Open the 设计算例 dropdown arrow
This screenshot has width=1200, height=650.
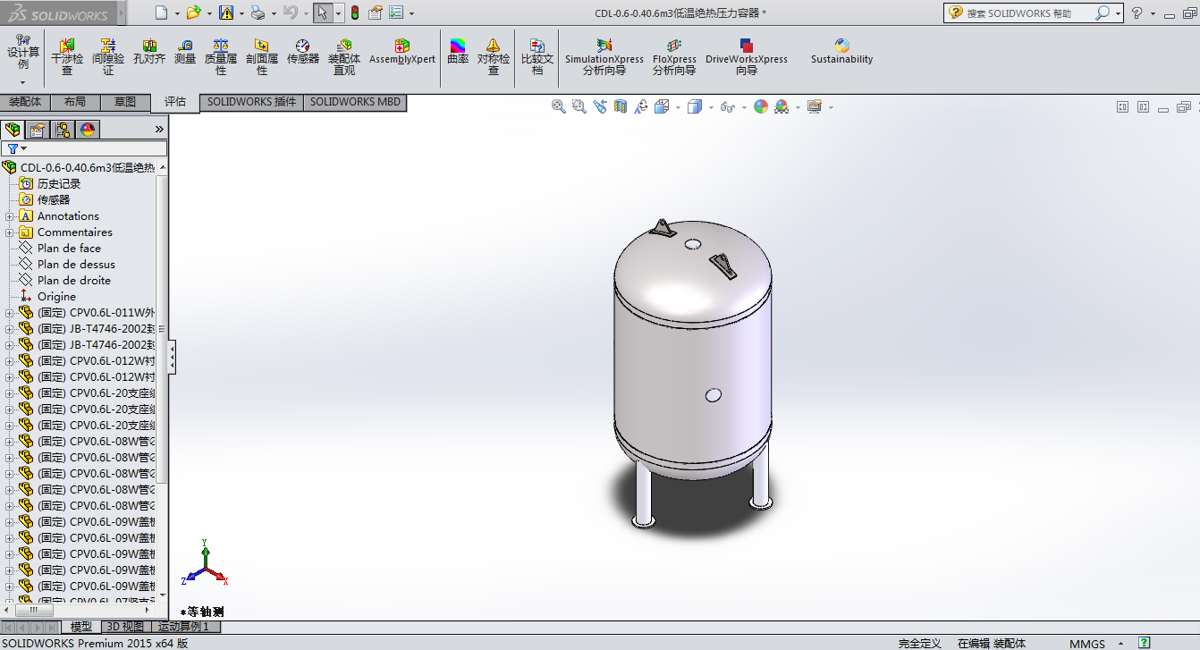(x=23, y=82)
